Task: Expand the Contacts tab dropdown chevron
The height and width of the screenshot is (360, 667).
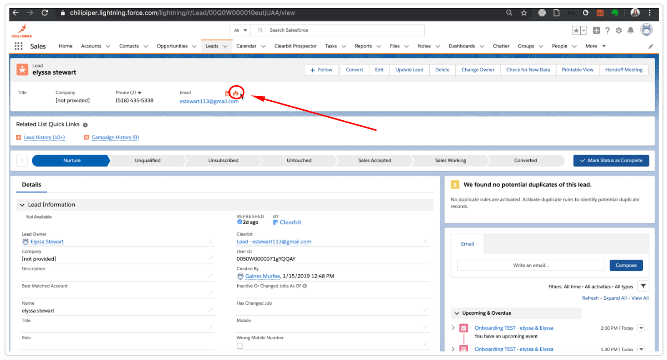Action: click(145, 47)
